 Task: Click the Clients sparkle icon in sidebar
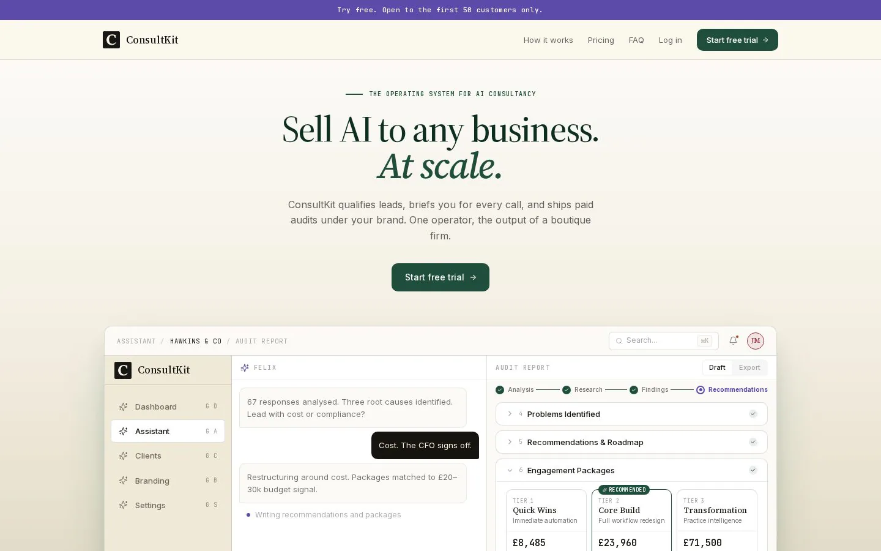click(x=123, y=455)
